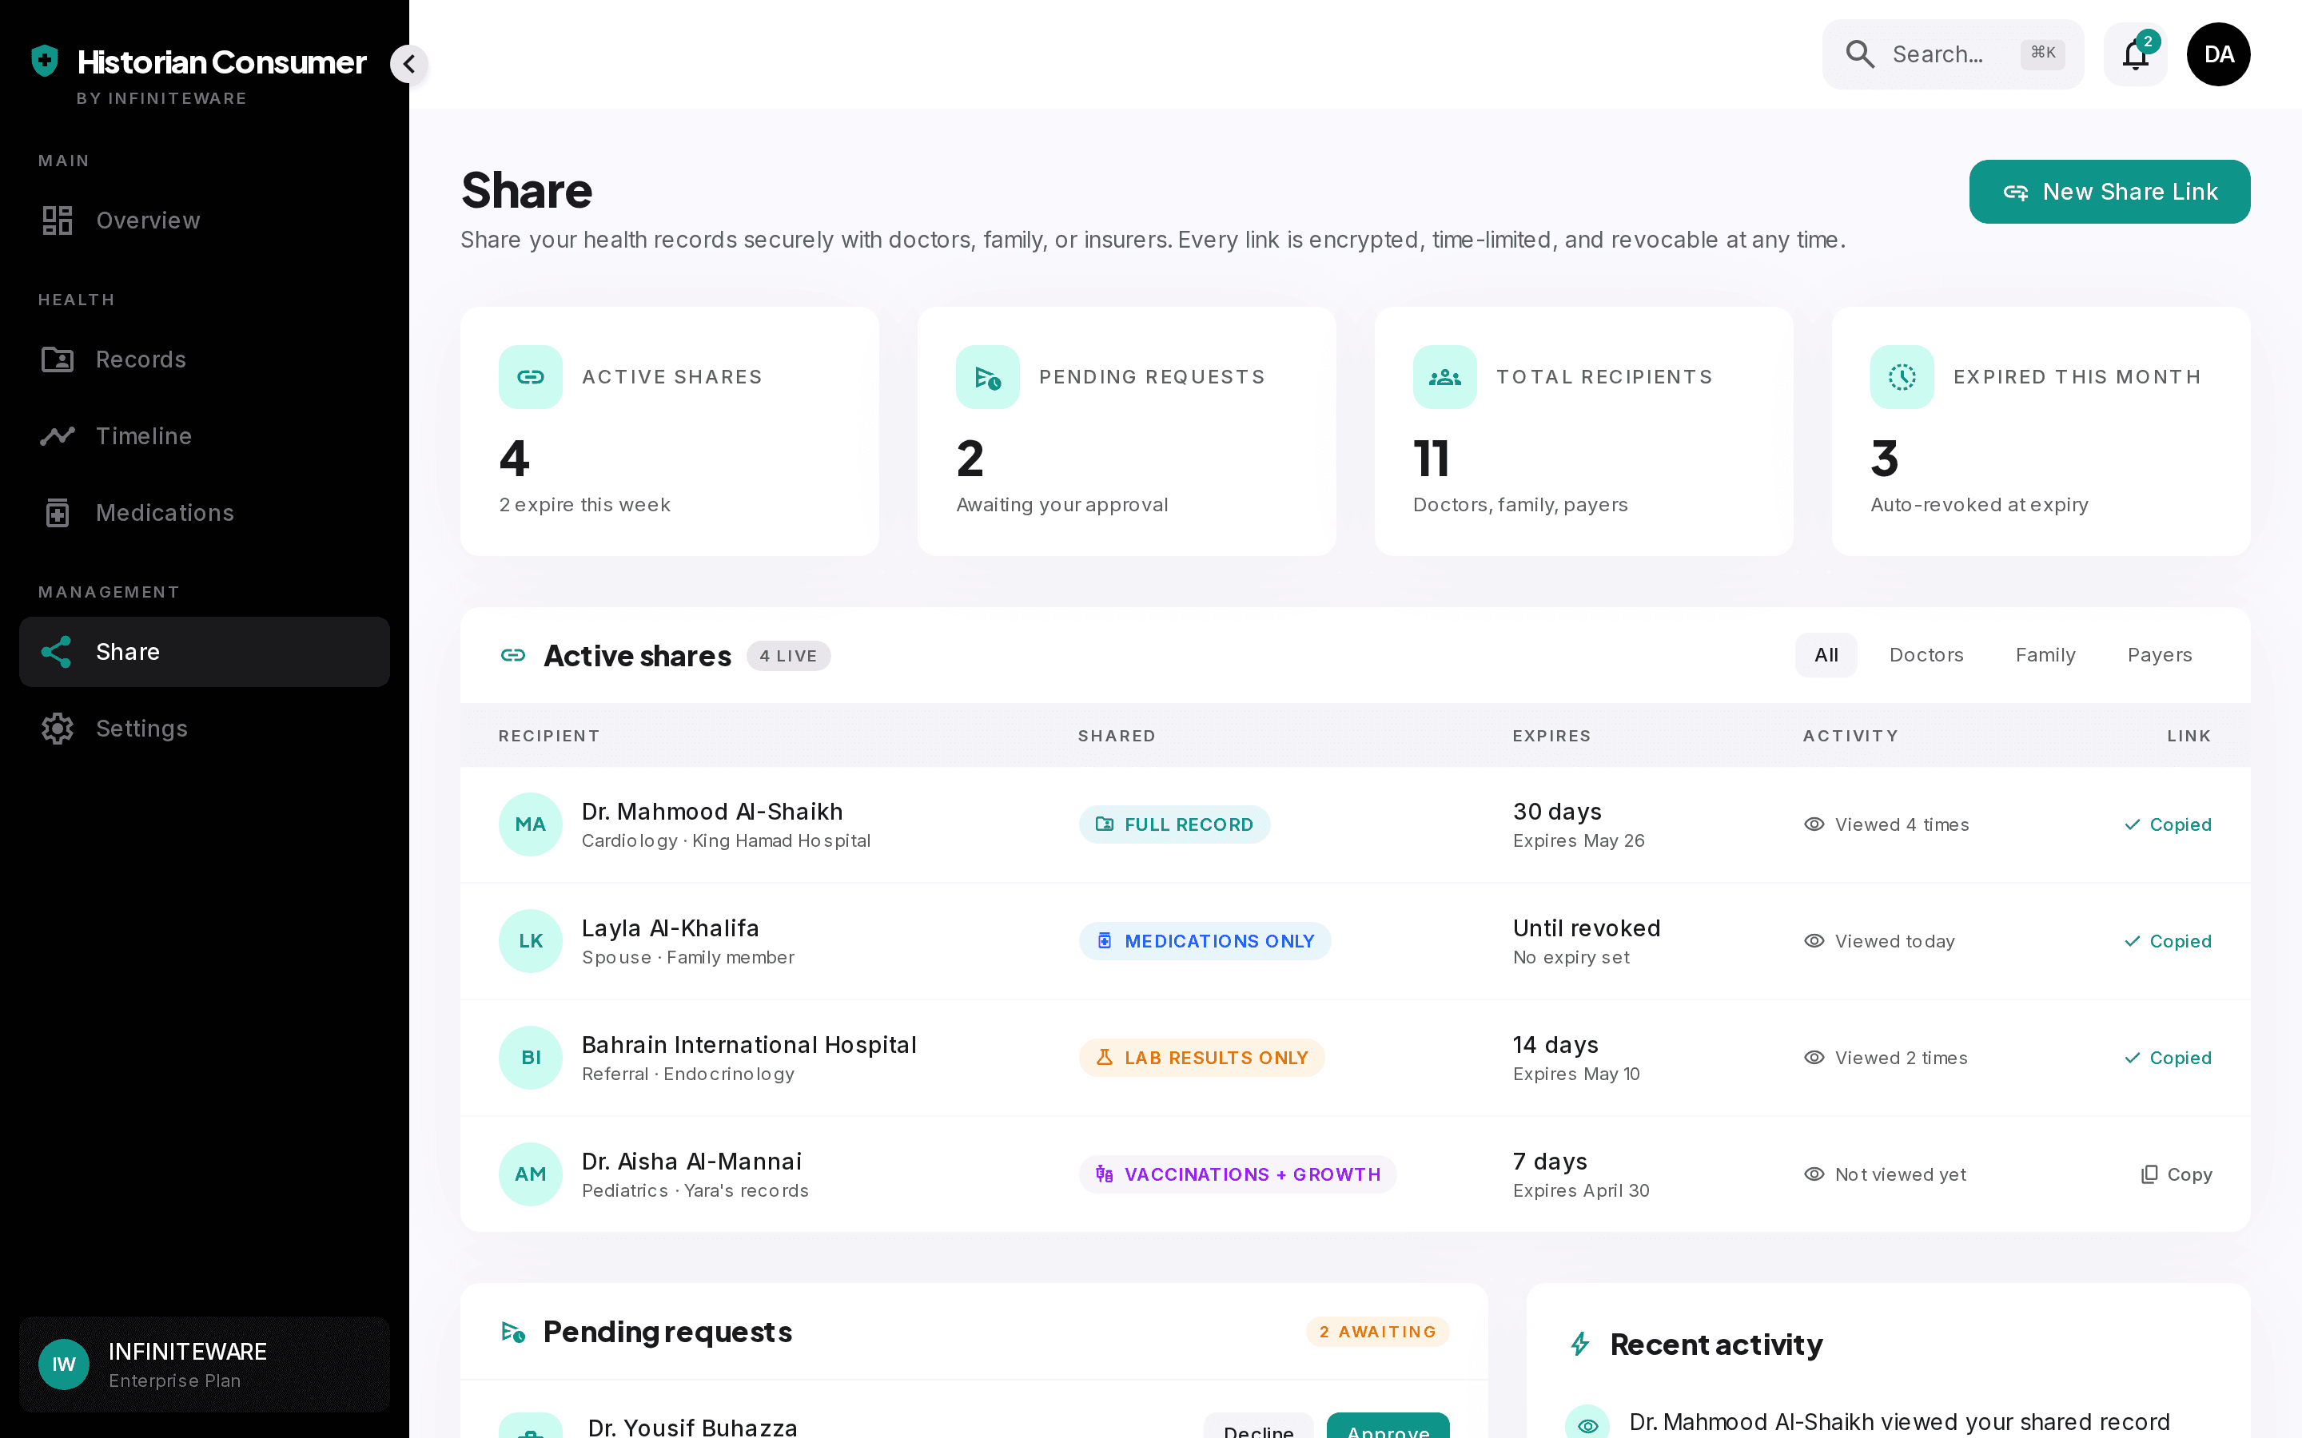
Task: Click the MEDICATIONS ONLY tag
Action: tap(1205, 942)
